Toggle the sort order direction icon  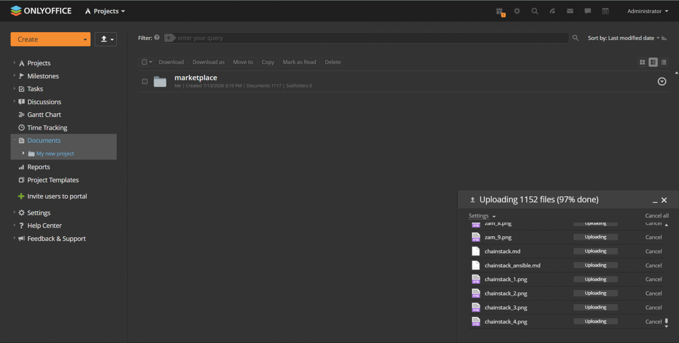click(664, 38)
